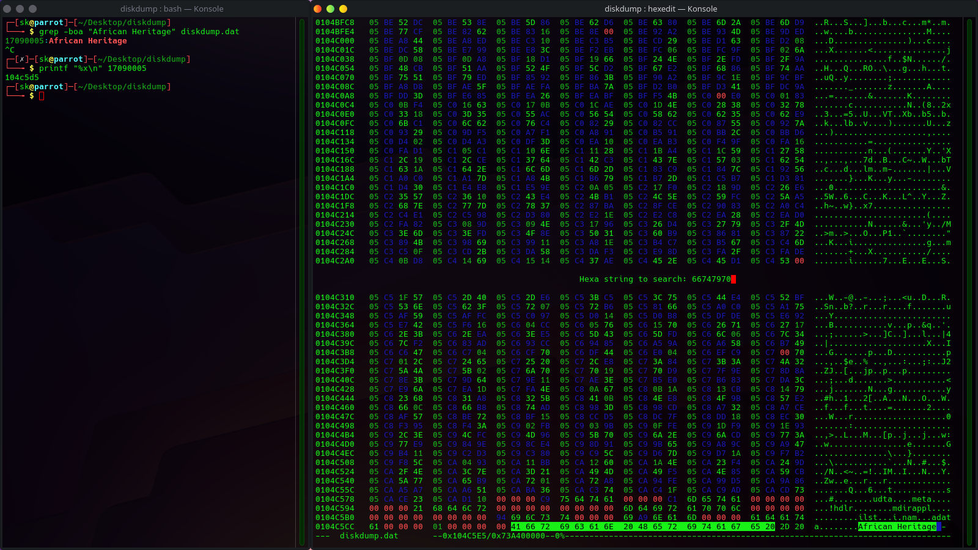
Task: Click the hexa string search input showing 66747970
Action: 713,279
